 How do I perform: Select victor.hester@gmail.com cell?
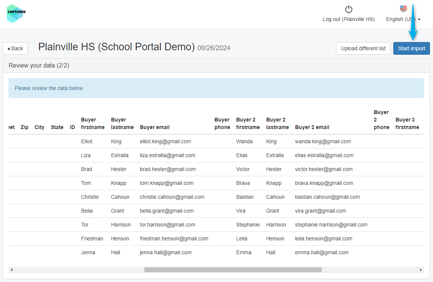[x=324, y=169]
